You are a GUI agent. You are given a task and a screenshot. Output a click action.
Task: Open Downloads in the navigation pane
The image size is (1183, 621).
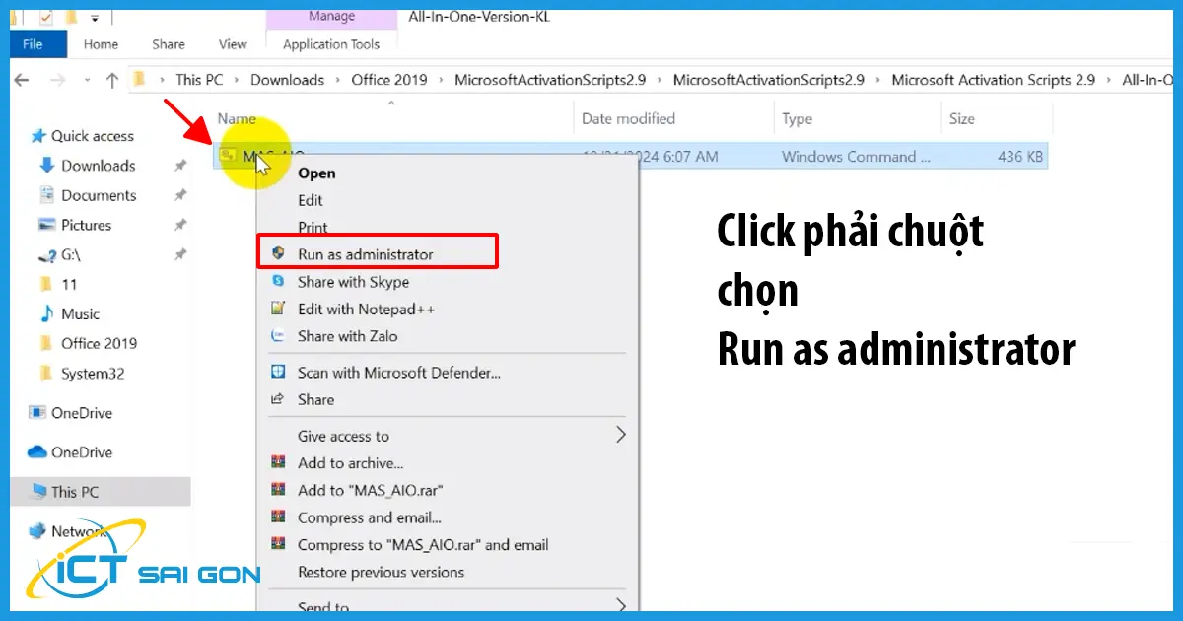pyautogui.click(x=87, y=166)
